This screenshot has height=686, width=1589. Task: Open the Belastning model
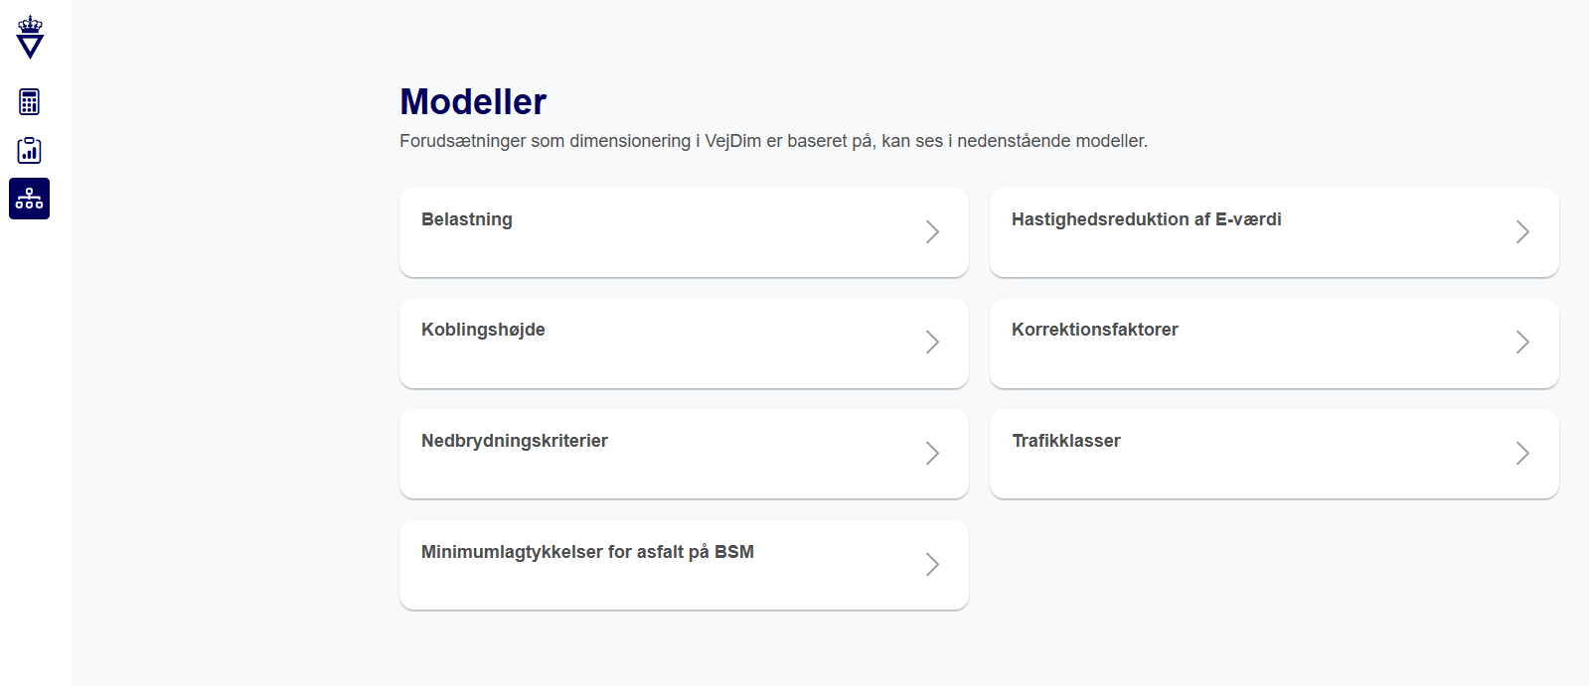tap(467, 219)
